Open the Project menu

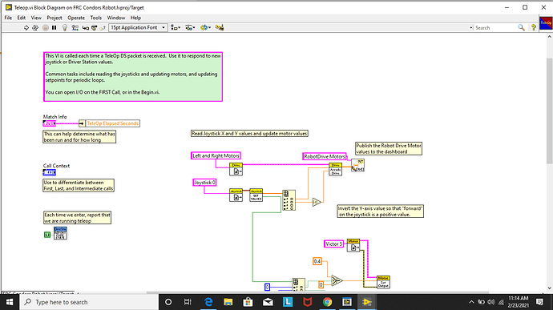click(x=54, y=18)
